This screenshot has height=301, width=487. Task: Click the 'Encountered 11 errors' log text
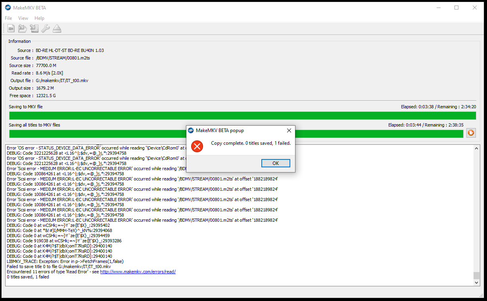[53, 272]
